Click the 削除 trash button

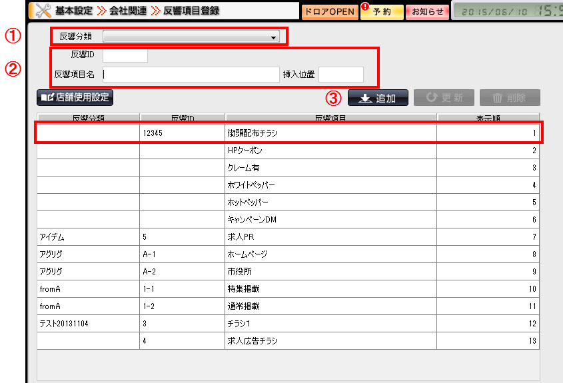509,98
